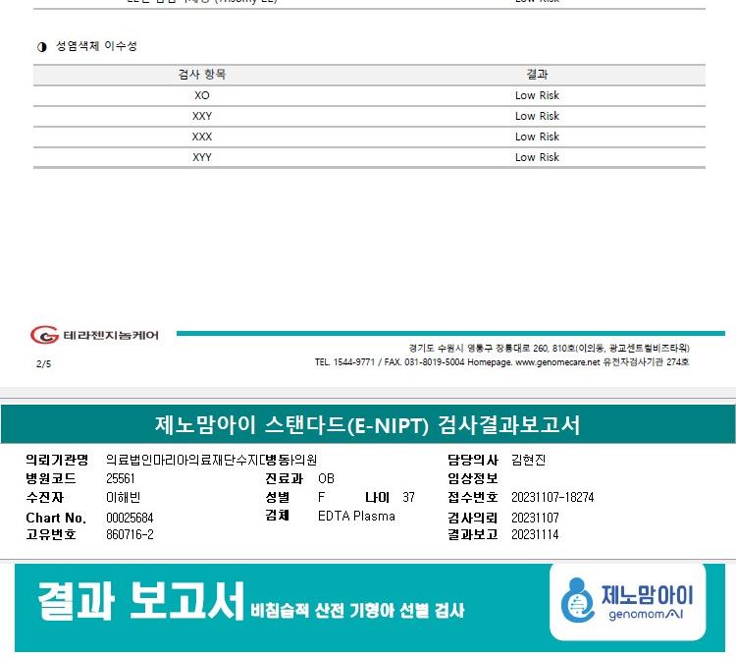This screenshot has width=736, height=658.
Task: Click the 경기도 수원시 address line
Action: point(549,348)
